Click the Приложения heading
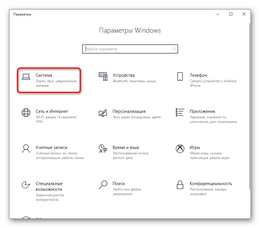Screen dimensions: 260x228 [x=202, y=111]
